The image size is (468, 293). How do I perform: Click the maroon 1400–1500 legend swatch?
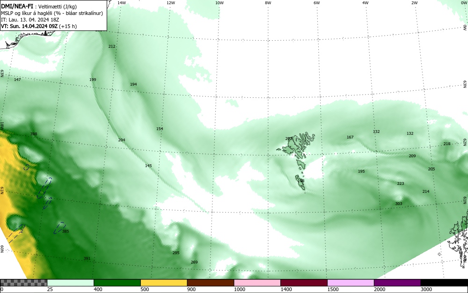pos(304,283)
